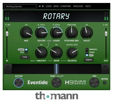
Task: Click the HORN speed knob
Action: [x=56, y=33]
